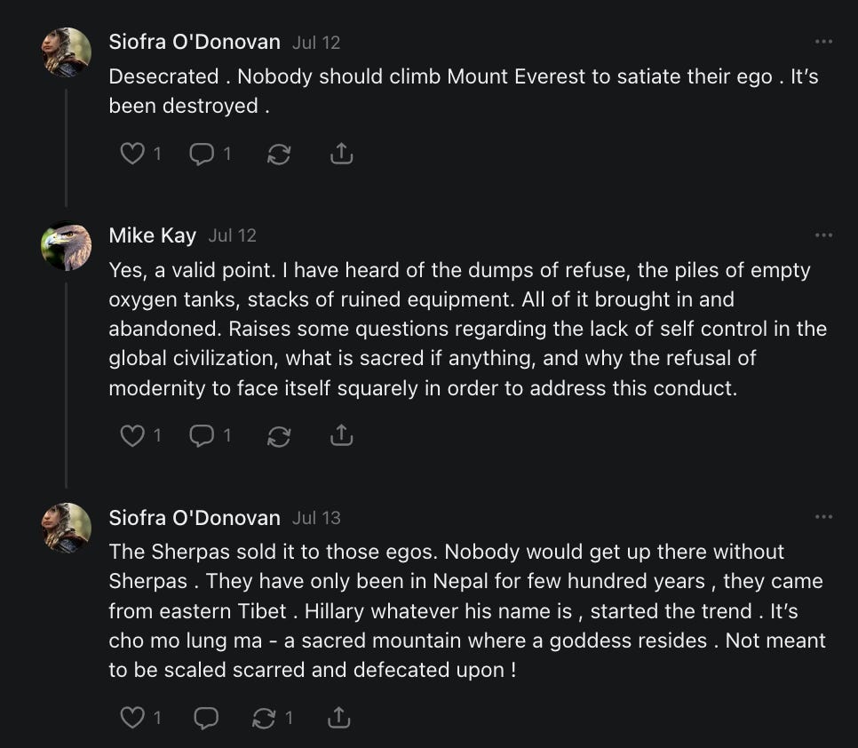Restack Mike Kay's comment
The height and width of the screenshot is (748, 858).
pyautogui.click(x=279, y=435)
